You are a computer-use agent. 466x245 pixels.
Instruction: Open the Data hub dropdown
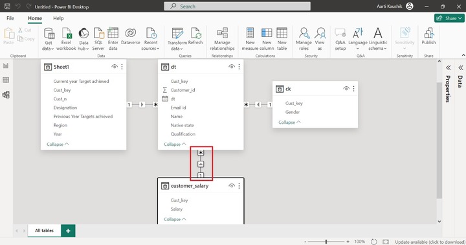click(83, 39)
